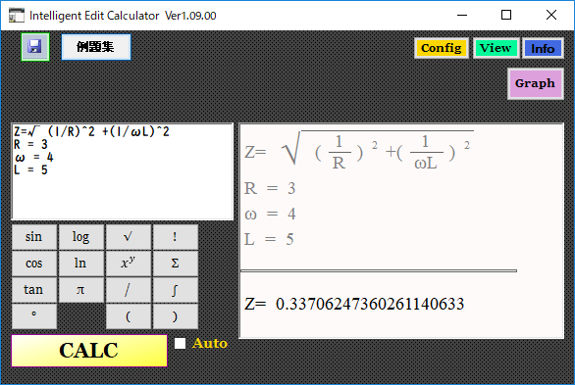Click the 'ω = 4' line in editor
The height and width of the screenshot is (385, 575).
33,158
